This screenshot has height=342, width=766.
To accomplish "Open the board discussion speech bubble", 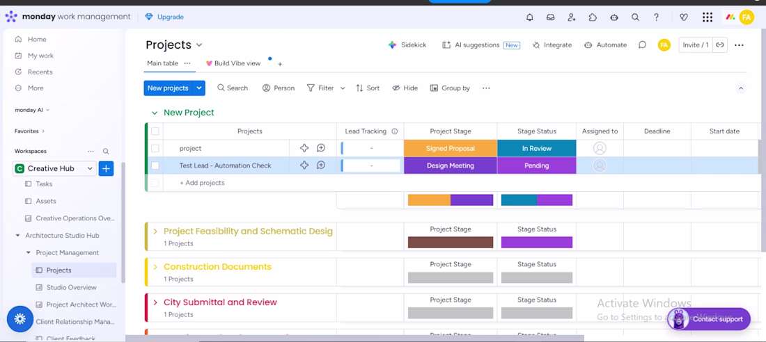I will 643,45.
